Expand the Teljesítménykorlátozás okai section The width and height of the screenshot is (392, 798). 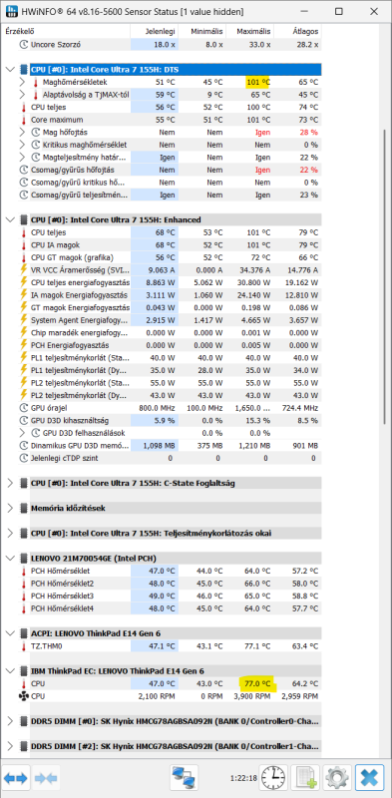(x=10, y=533)
